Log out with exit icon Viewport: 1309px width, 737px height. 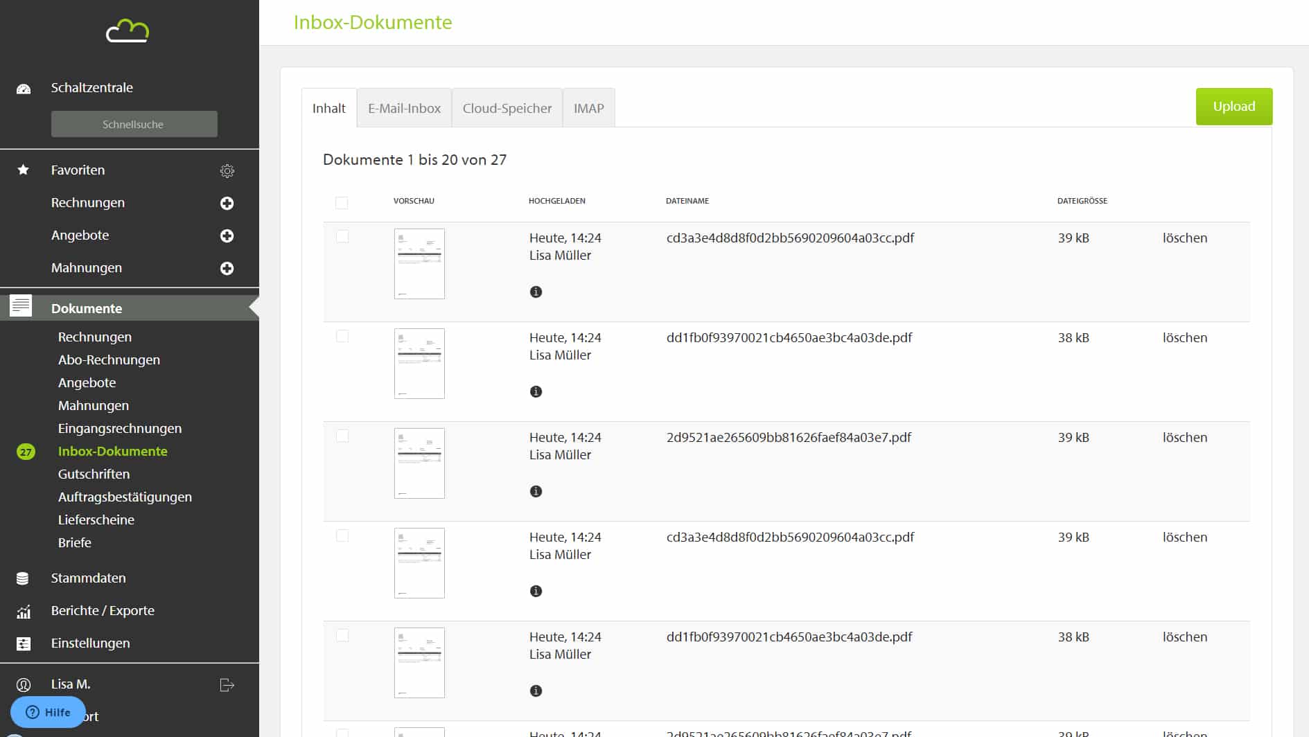(227, 685)
